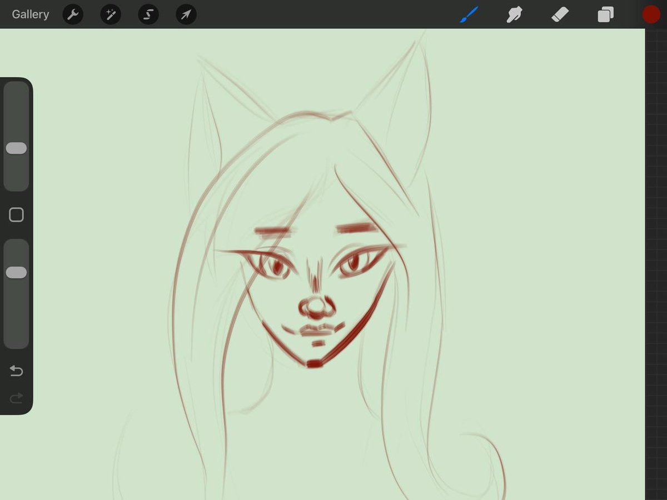This screenshot has width=667, height=500.
Task: Redo the last undone stroke
Action: point(16,398)
